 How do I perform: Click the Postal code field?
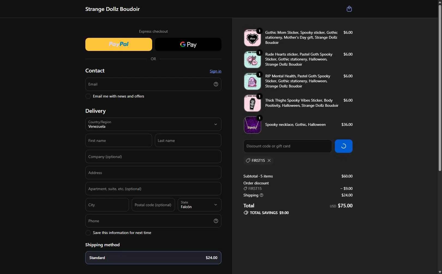(x=153, y=205)
